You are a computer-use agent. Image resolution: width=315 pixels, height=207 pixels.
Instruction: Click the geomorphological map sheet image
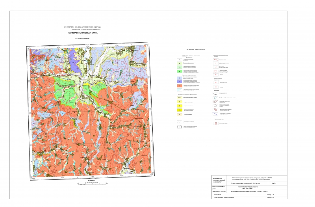(x=91, y=111)
